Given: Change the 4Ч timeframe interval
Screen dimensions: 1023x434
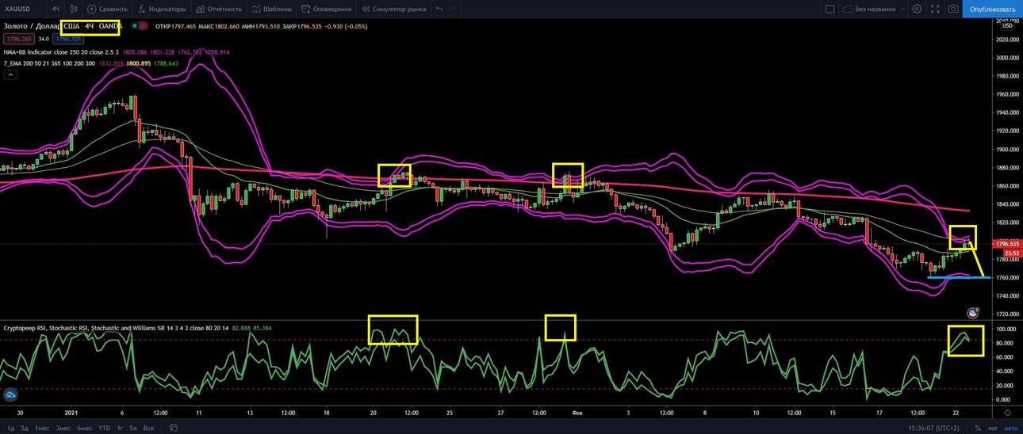Looking at the screenshot, I should (x=56, y=9).
